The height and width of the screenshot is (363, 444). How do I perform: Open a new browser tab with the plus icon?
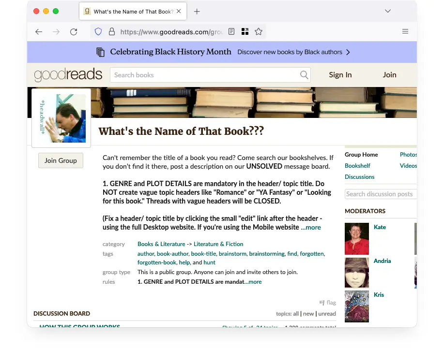[x=197, y=11]
